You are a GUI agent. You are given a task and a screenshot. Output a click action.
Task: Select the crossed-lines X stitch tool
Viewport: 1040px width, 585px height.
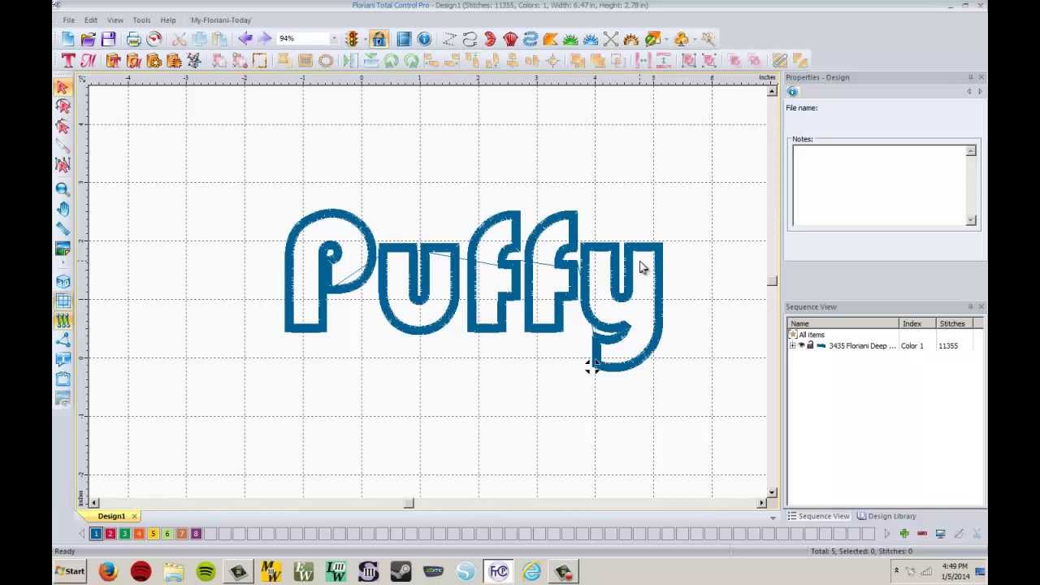click(610, 39)
